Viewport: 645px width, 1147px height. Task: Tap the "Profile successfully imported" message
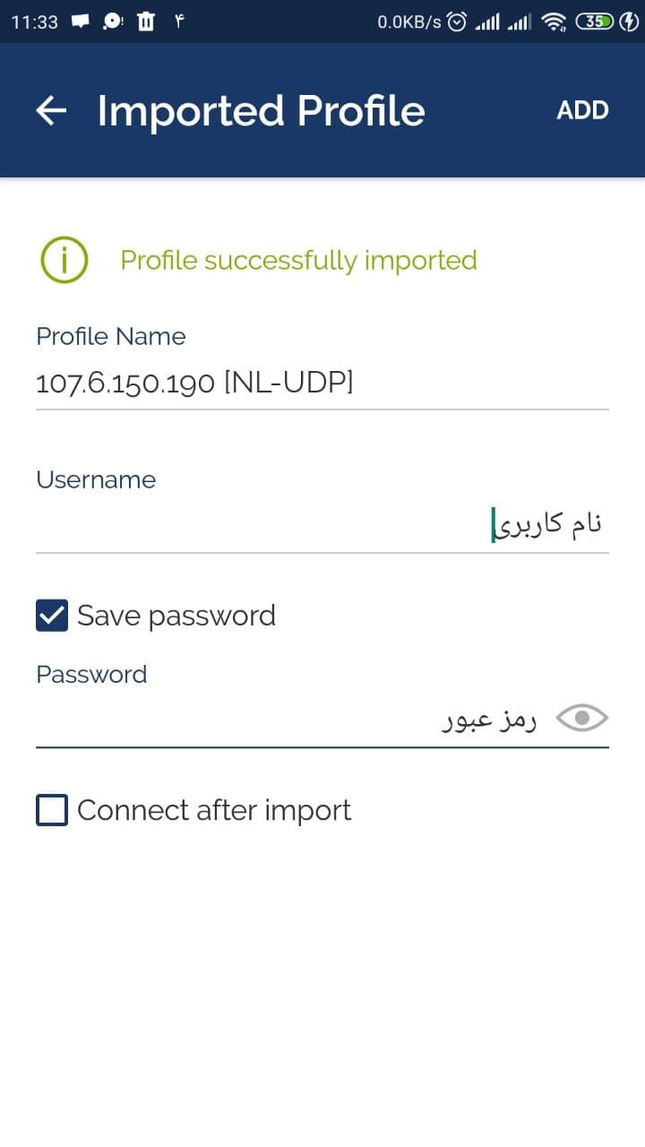pos(298,261)
